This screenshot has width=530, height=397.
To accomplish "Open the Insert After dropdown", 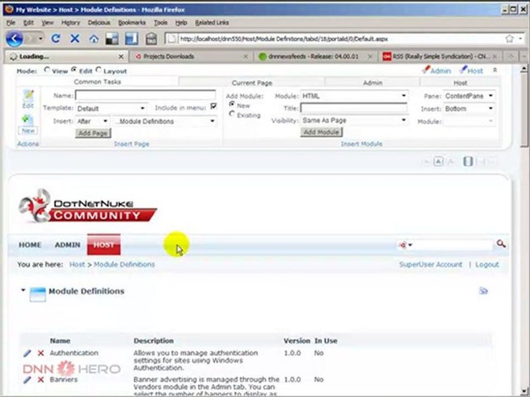I will pos(92,121).
